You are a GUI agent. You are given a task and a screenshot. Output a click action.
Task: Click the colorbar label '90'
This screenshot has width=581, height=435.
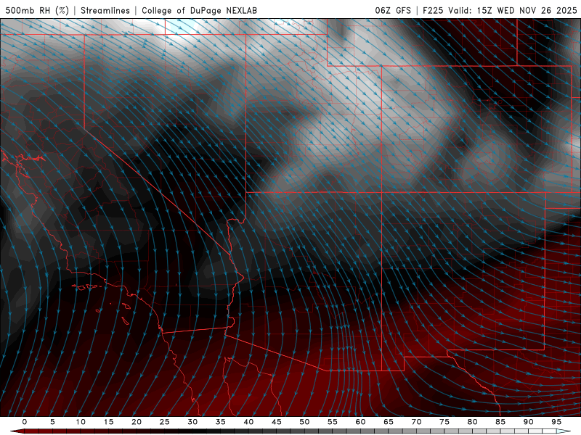click(x=529, y=422)
